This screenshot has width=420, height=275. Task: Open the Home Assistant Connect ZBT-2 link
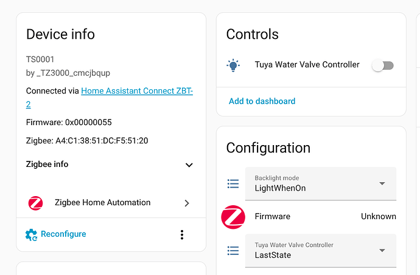pyautogui.click(x=137, y=91)
